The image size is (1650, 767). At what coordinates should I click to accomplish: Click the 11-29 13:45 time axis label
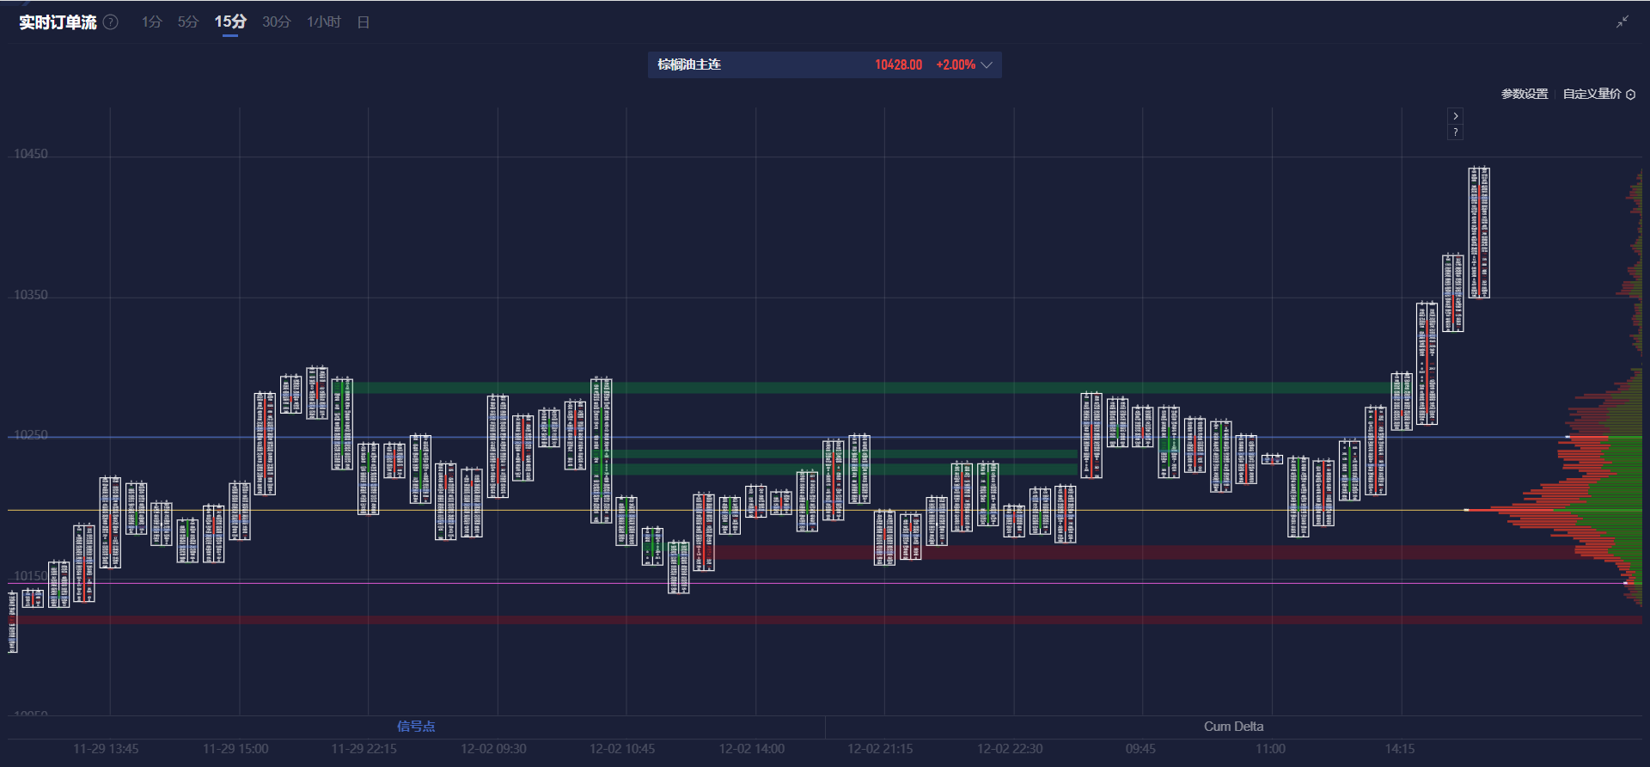pyautogui.click(x=106, y=749)
